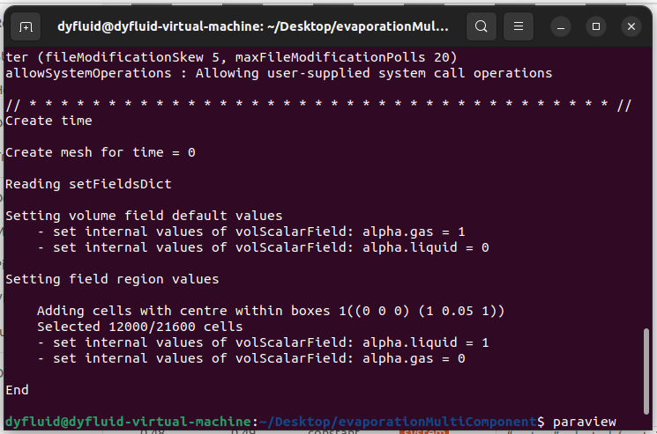Click the scrollbar track above the thumb
657x434 pixels.
coord(646,188)
